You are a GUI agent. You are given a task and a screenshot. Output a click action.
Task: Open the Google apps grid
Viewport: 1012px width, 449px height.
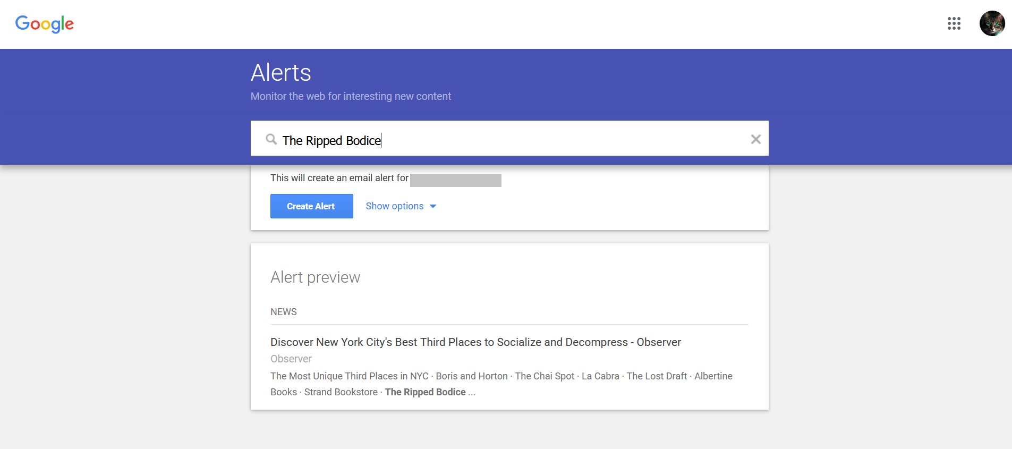[x=954, y=23]
